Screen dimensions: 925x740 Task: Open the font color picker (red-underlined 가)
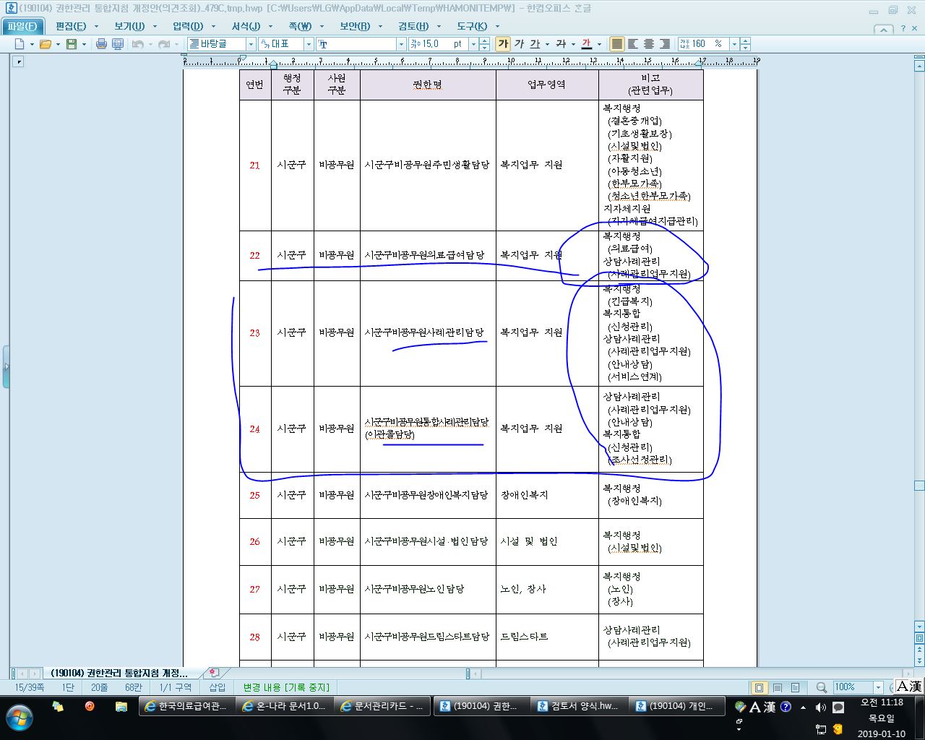pos(586,44)
